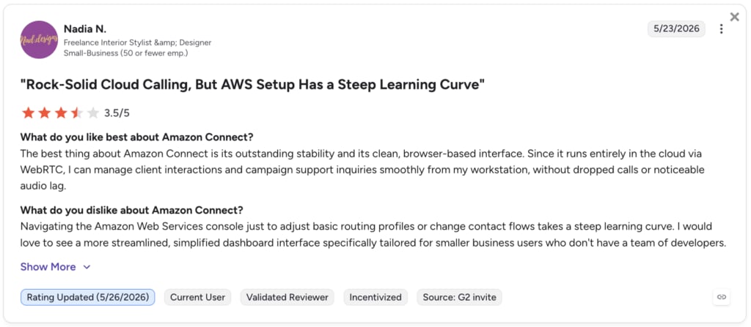Copy the review link using the chain icon
The height and width of the screenshot is (327, 751).
click(722, 297)
